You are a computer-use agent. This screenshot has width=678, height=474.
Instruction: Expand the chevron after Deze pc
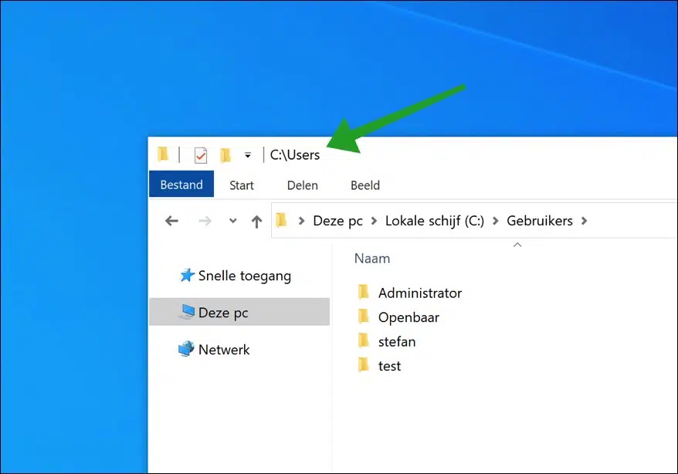(375, 221)
